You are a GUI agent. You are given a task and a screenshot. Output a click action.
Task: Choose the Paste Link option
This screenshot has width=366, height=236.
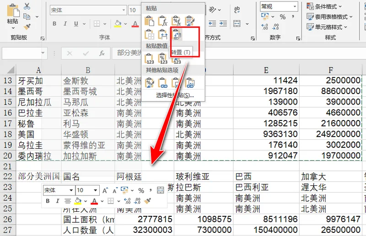pyautogui.click(x=163, y=83)
